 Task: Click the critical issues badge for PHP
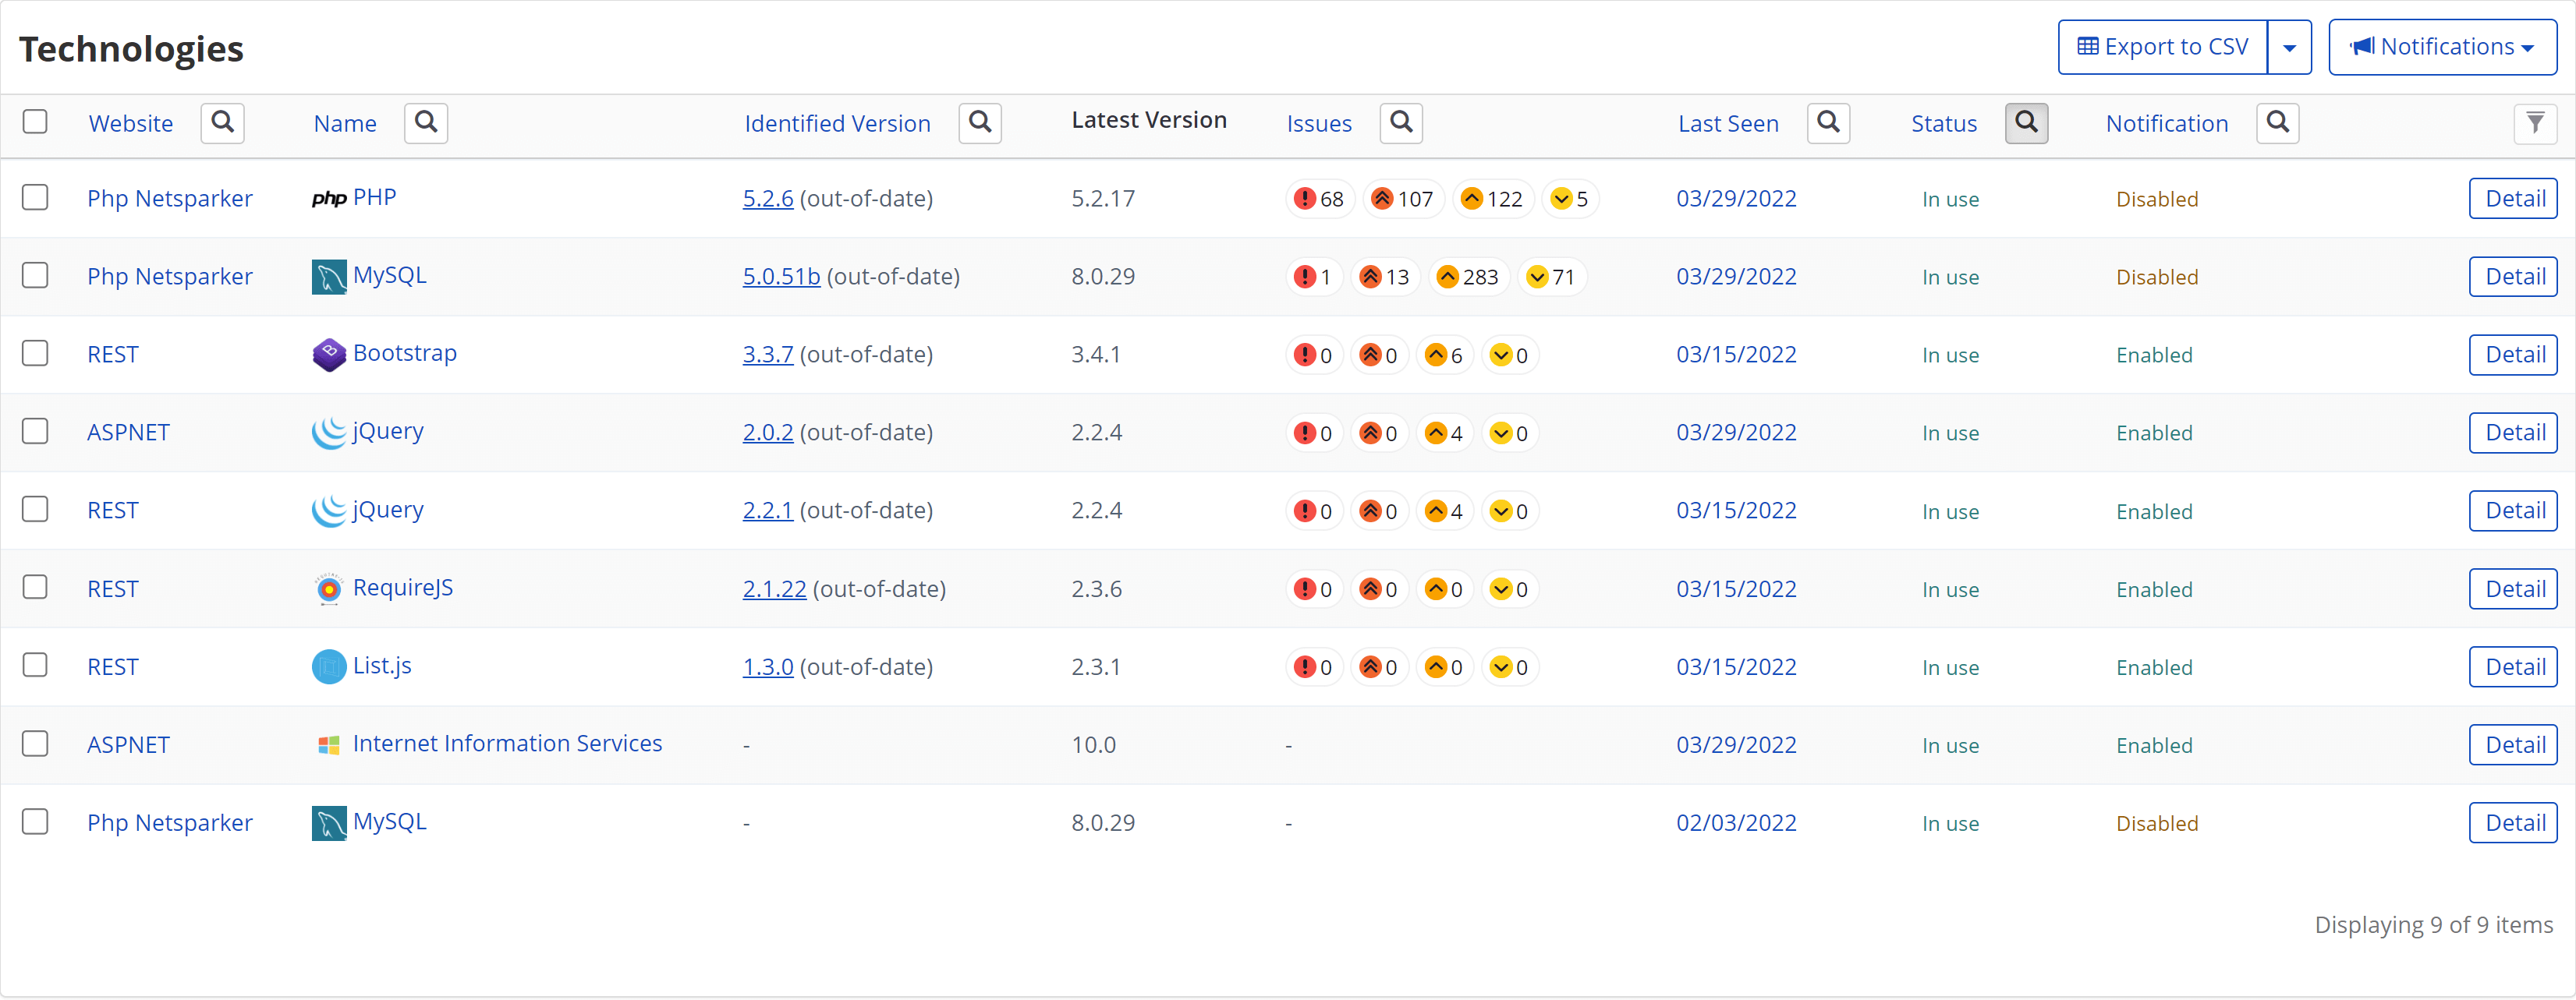point(1319,199)
